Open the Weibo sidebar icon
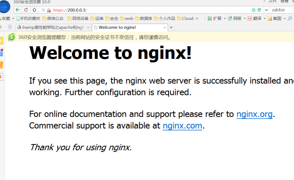Image resolution: width=294 pixels, height=180 pixels. coord(2,65)
